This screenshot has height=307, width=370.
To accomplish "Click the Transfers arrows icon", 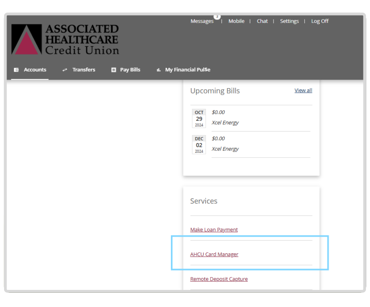I will coord(65,70).
